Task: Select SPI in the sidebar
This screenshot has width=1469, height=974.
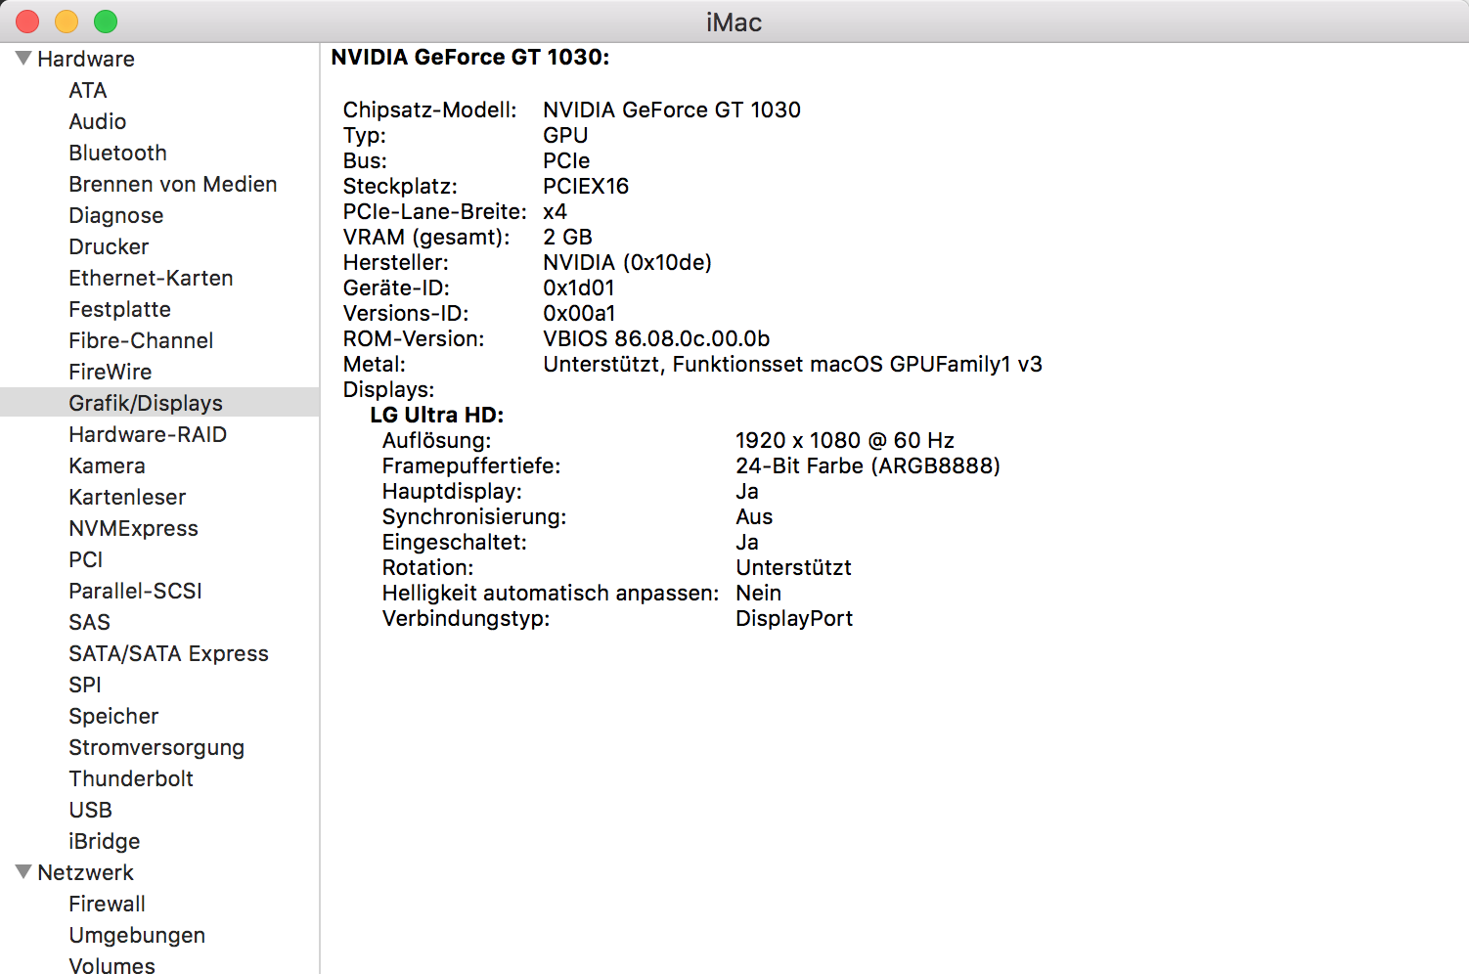Action: click(x=85, y=685)
